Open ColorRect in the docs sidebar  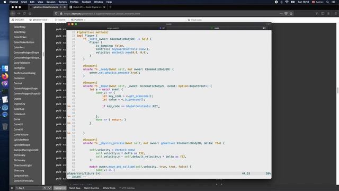tap(19, 47)
